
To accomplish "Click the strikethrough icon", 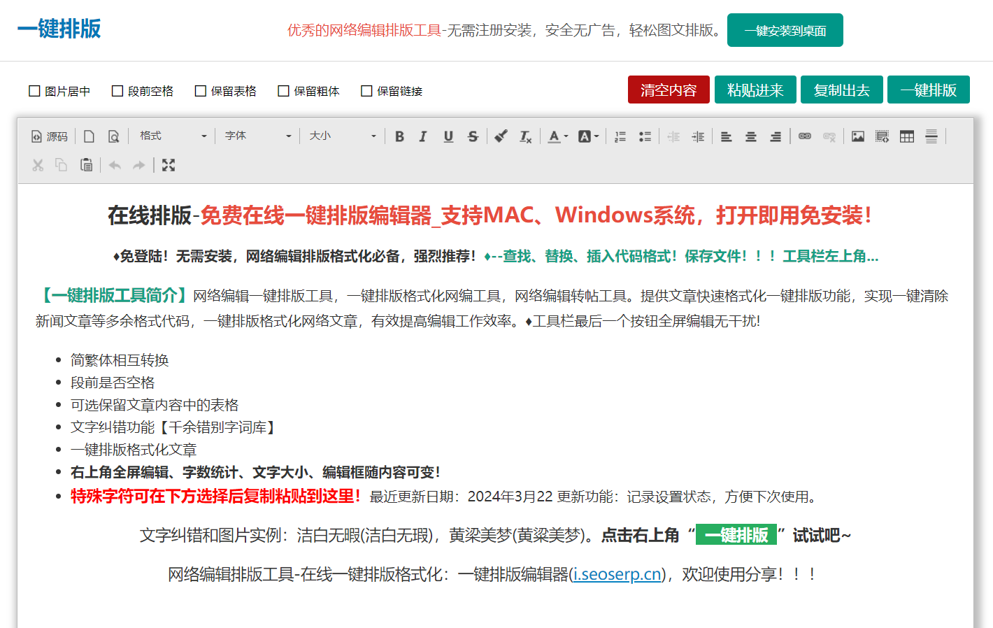I will [x=473, y=136].
